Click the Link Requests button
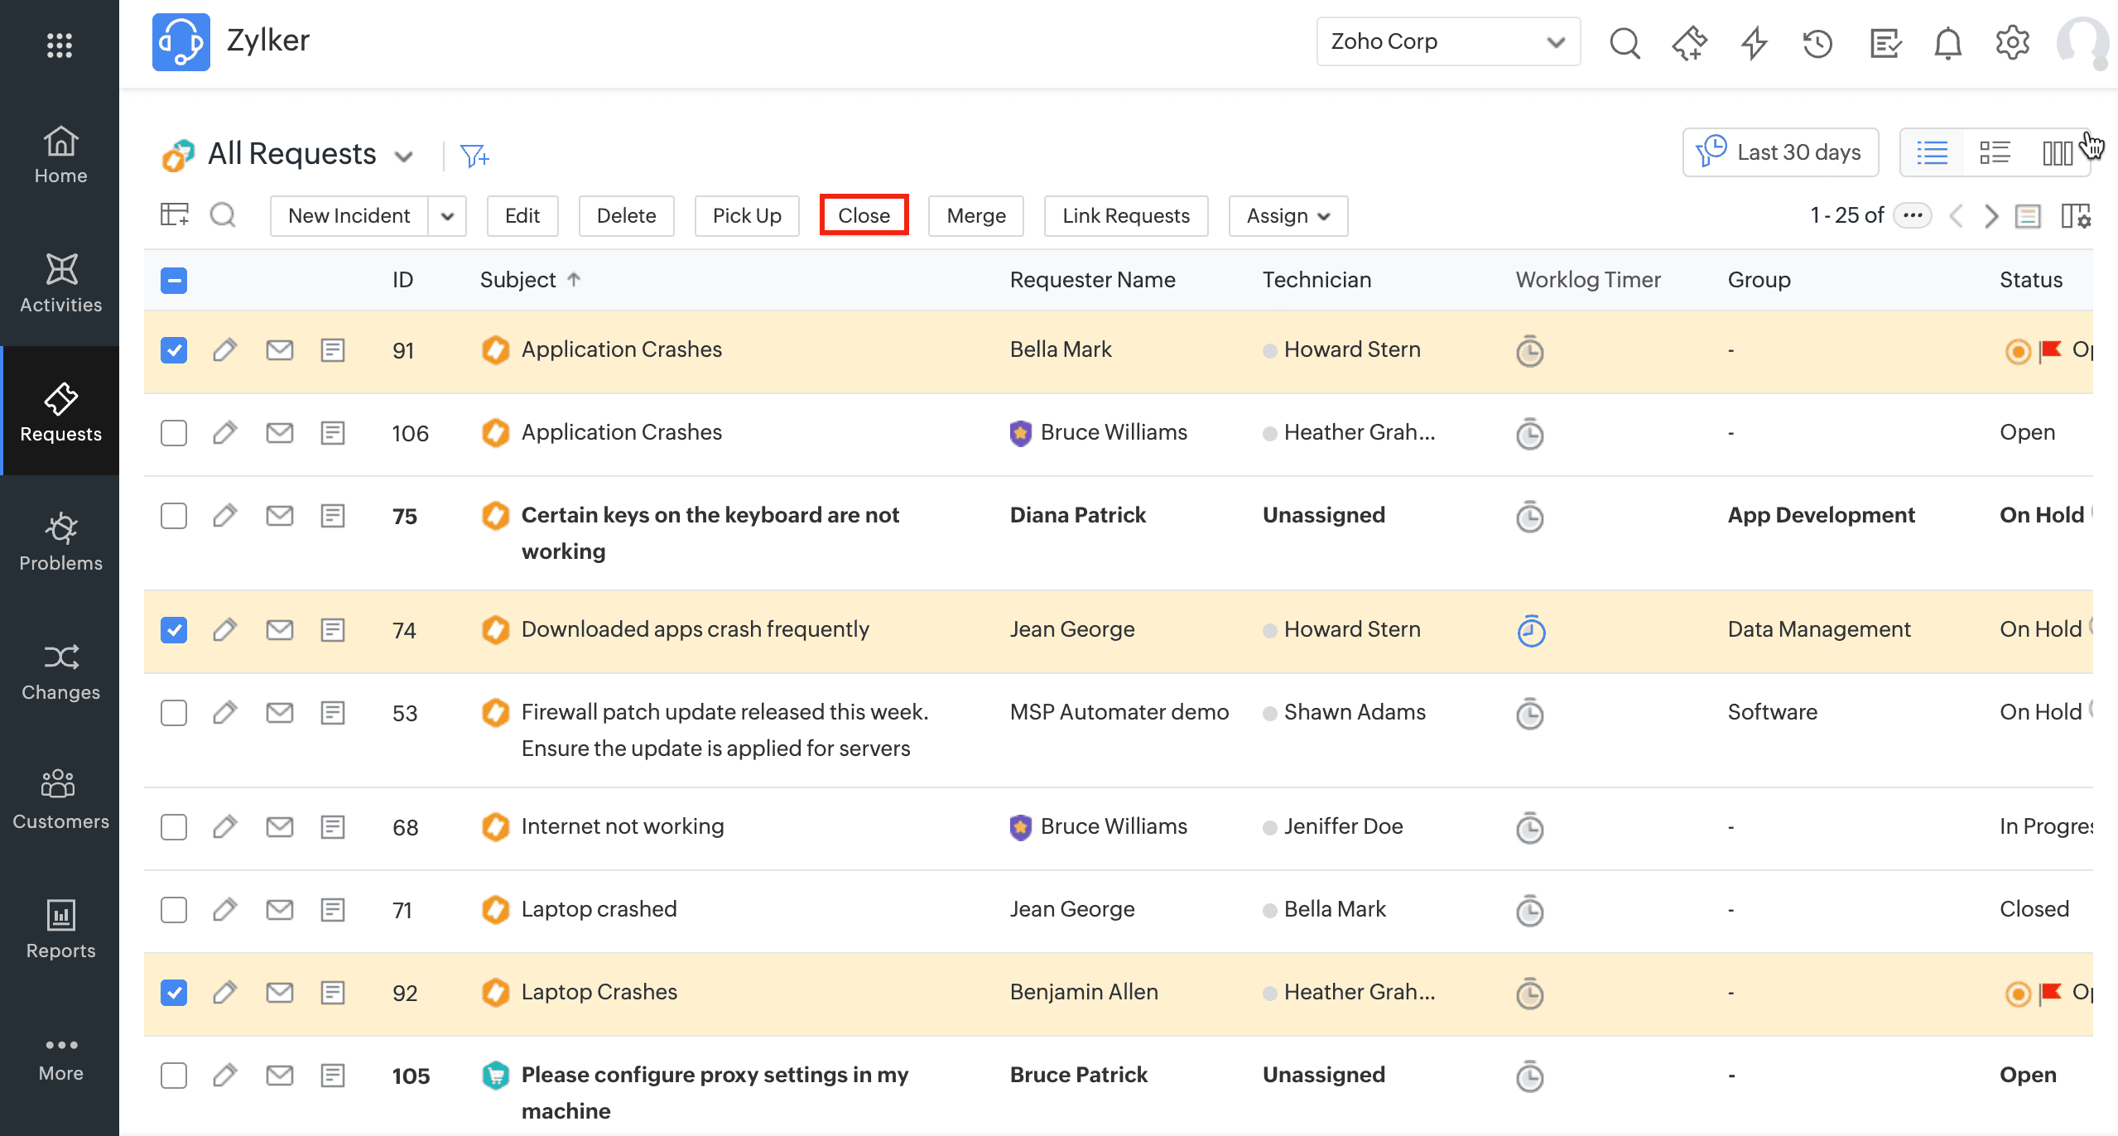The width and height of the screenshot is (2118, 1136). (x=1125, y=216)
